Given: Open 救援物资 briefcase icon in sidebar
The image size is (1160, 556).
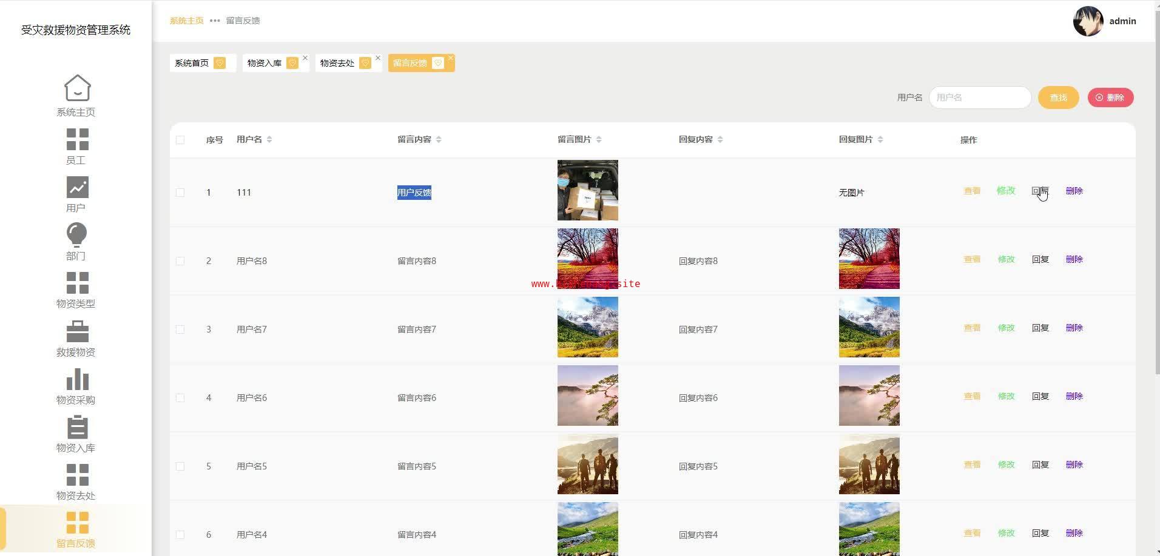Looking at the screenshot, I should click(x=77, y=331).
